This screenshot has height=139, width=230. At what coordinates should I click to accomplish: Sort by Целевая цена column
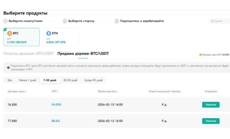[17, 91]
